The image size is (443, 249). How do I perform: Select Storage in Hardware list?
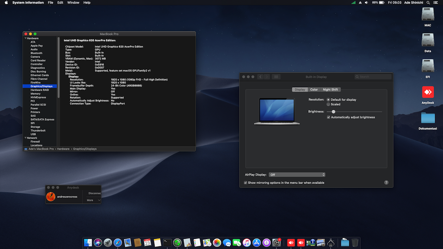(36, 127)
